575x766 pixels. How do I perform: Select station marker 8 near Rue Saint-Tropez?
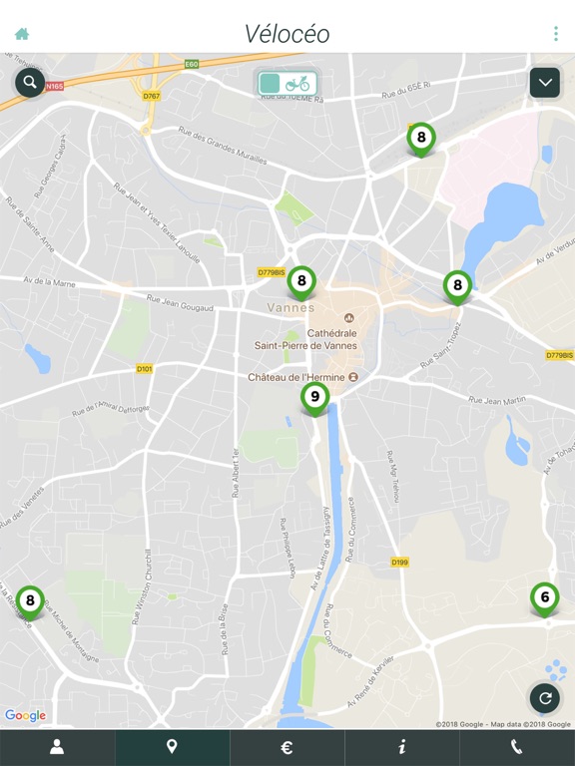pyautogui.click(x=457, y=287)
